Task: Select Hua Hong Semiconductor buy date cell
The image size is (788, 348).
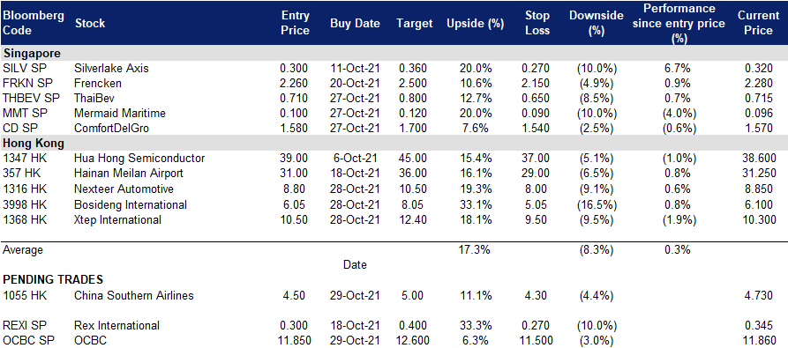Action: click(x=356, y=159)
